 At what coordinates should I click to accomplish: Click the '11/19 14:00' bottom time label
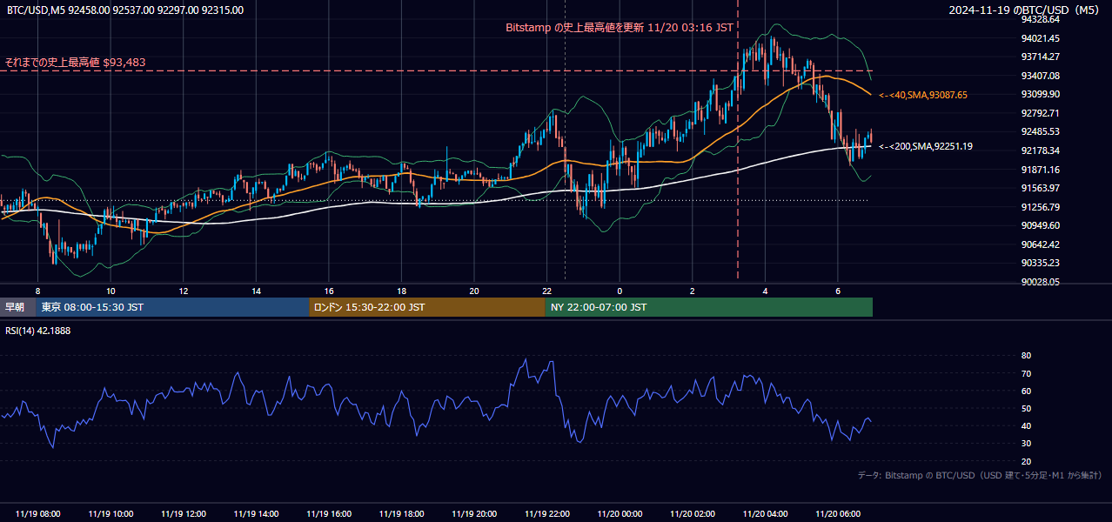pos(257,514)
